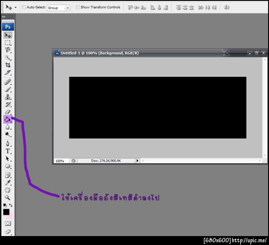Select the Hand tool

click(x=8, y=190)
